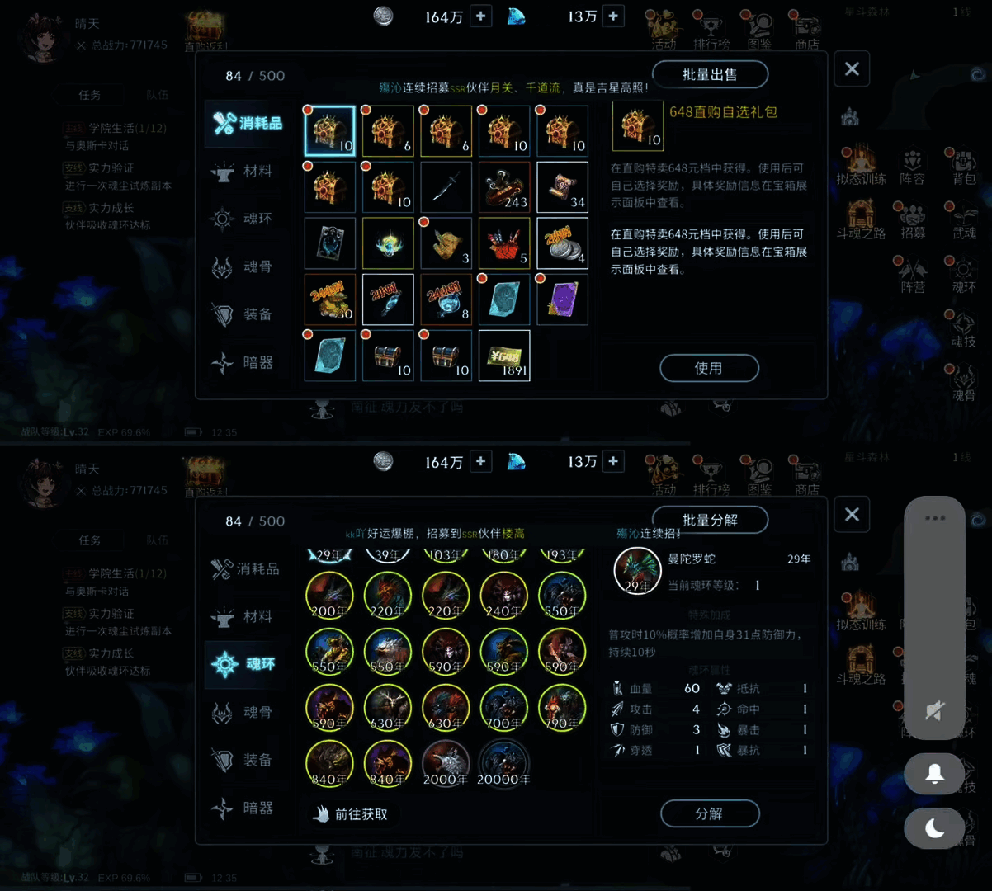Select the 790年 soul ring
Viewport: 992px width, 891px height.
tap(562, 708)
